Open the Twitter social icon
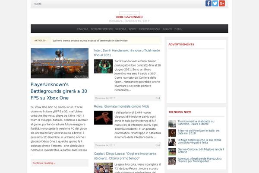Image resolution: width=259 pixels, height=173 pixels. tap(215, 3)
